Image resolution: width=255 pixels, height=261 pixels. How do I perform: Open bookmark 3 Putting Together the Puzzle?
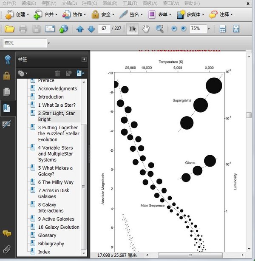(59, 133)
